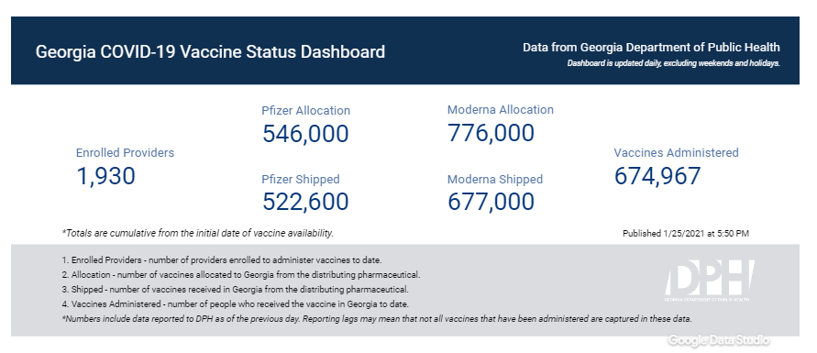
Task: Click the Published 1/25/2021 timestamp
Action: point(686,234)
